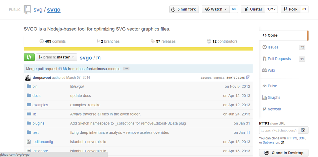The image size is (318, 157).
Task: Copy clone URL with clipboard button
Action: pyautogui.click(x=303, y=130)
